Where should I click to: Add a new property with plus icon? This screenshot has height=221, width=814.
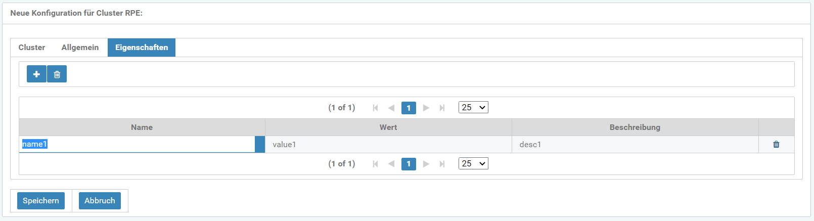point(36,74)
